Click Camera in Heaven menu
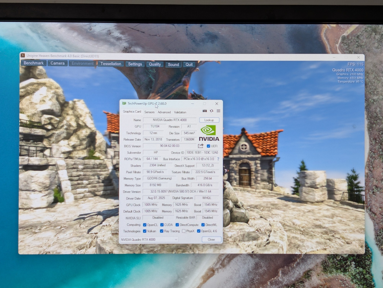 [x=57, y=63]
